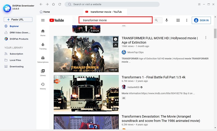The height and width of the screenshot is (131, 217).
Task: Open History in YouTube side rail
Action: (43, 86)
